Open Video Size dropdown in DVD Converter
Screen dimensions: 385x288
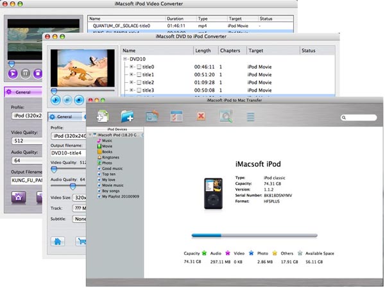80,198
